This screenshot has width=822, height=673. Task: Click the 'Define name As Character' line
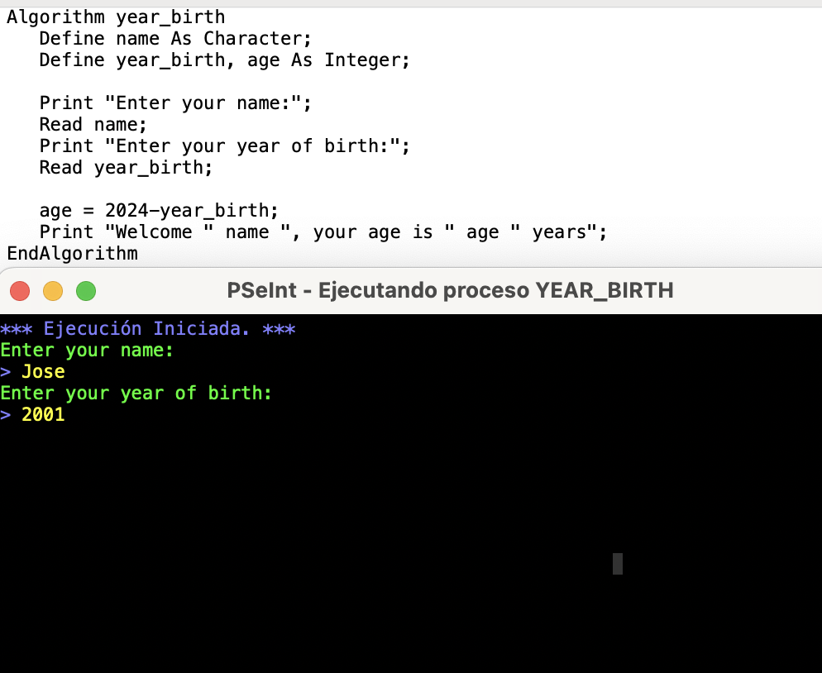[x=175, y=38]
